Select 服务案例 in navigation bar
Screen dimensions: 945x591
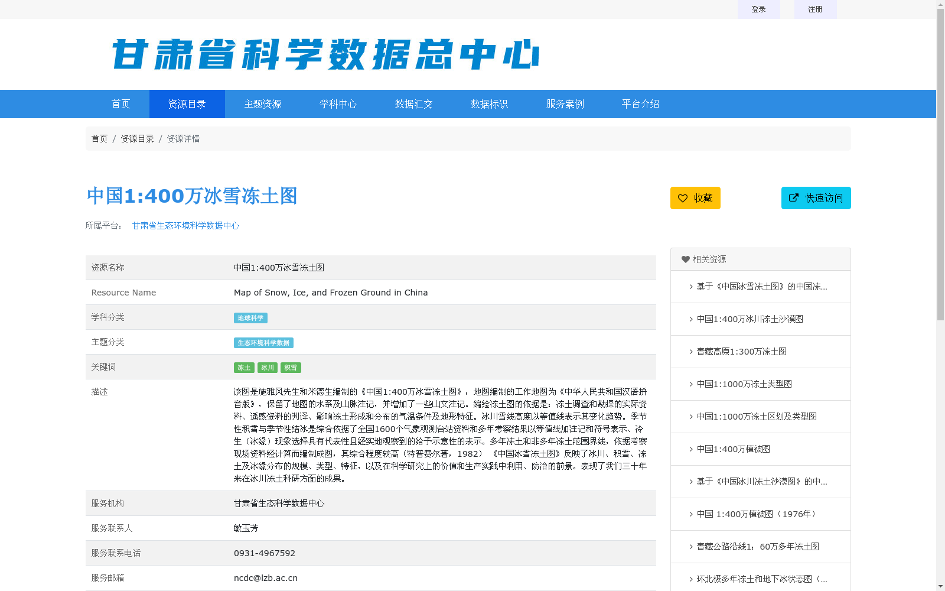[x=565, y=104]
